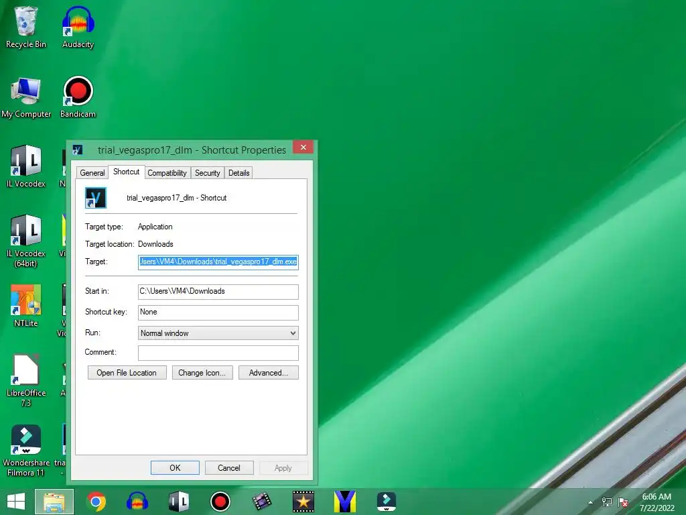The image size is (686, 515).
Task: Open the Recycle Bin desktop icon
Action: 26,26
